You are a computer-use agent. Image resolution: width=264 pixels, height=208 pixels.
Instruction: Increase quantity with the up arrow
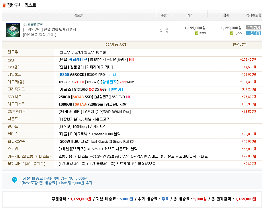pyautogui.click(x=166, y=29)
